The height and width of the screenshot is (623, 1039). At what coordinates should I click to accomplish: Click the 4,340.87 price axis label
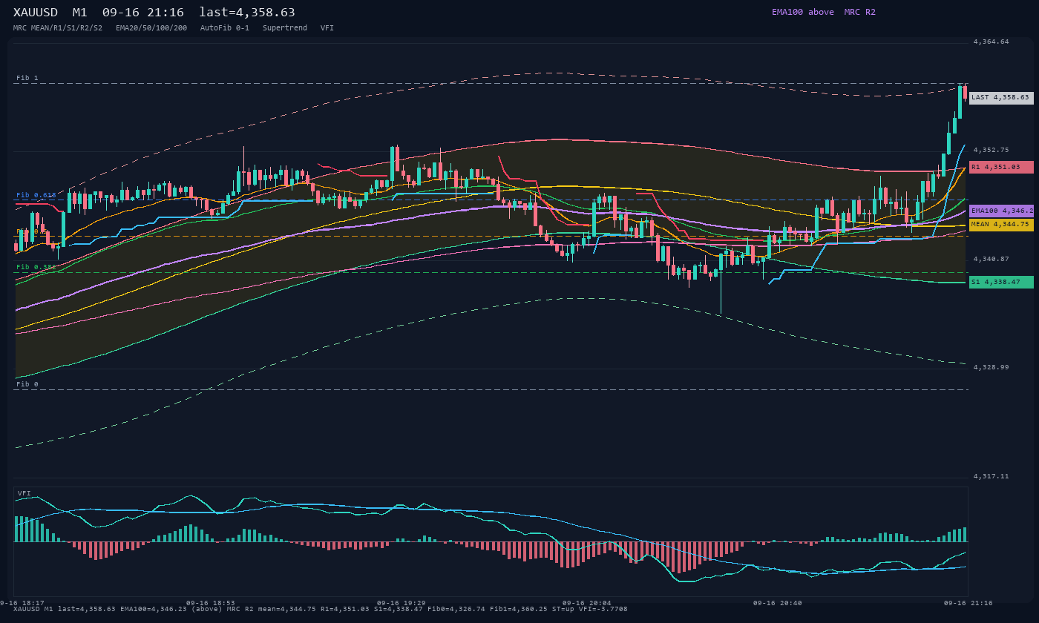pyautogui.click(x=991, y=259)
